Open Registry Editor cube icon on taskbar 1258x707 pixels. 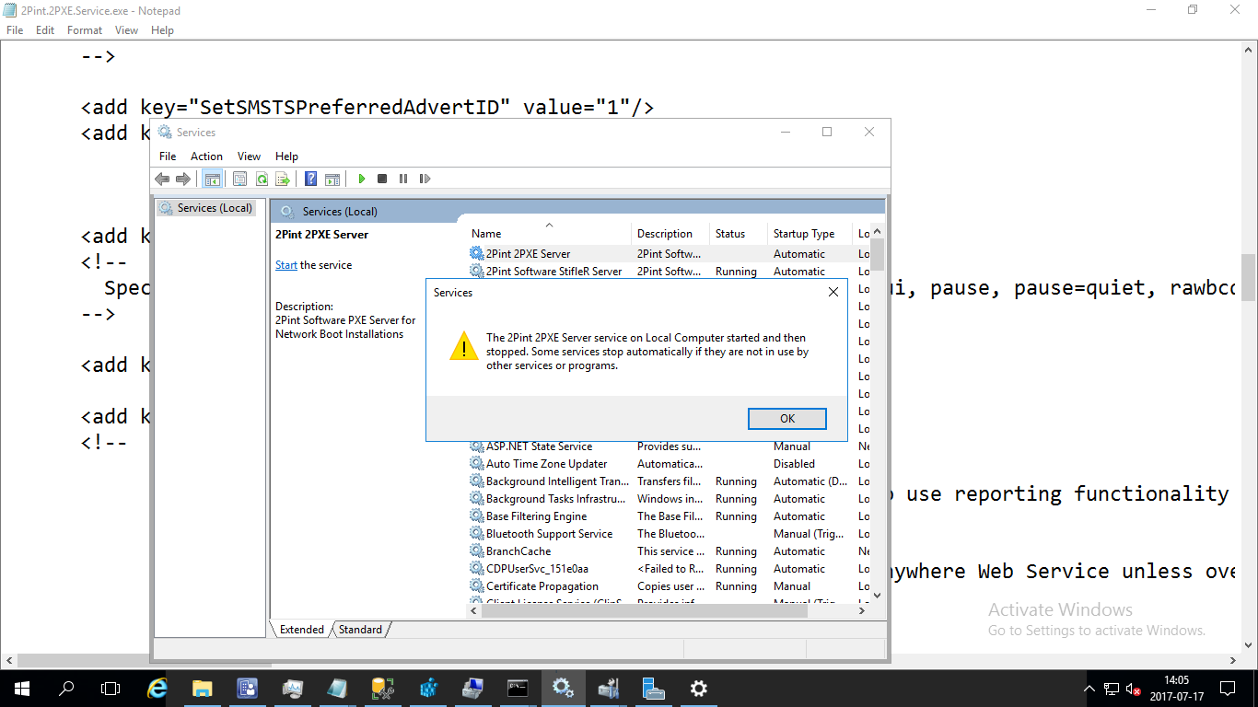point(427,688)
